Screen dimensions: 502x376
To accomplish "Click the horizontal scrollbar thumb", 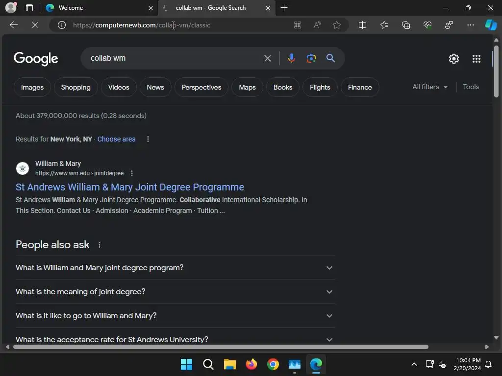I will [221, 347].
